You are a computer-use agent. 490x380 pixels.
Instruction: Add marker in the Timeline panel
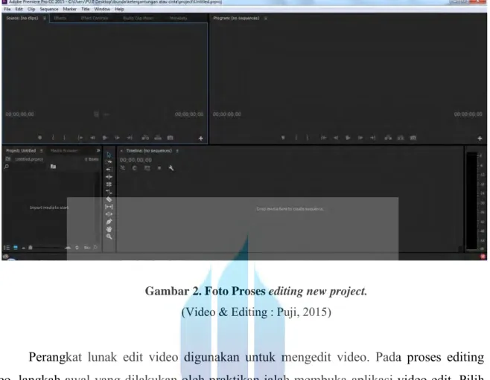click(159, 168)
